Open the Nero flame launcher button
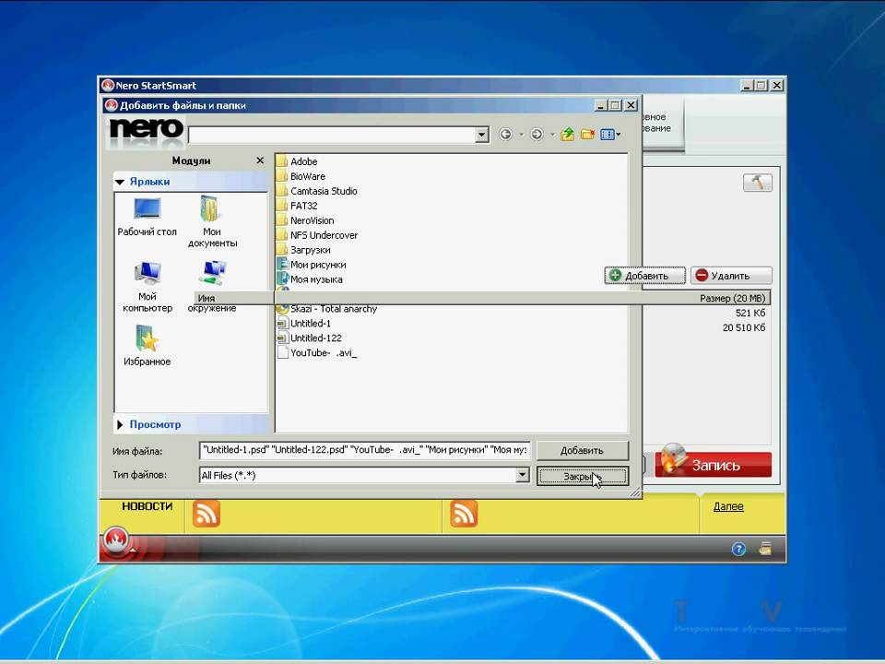 [x=116, y=540]
